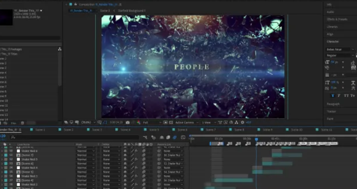Toggle Faux Bold in Character panel
Screen dimensions: 357x189
pos(333,96)
